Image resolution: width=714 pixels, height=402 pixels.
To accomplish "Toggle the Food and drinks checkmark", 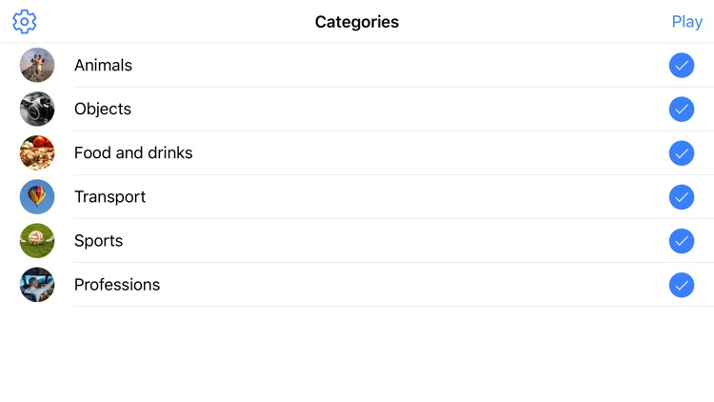I will pyautogui.click(x=681, y=152).
